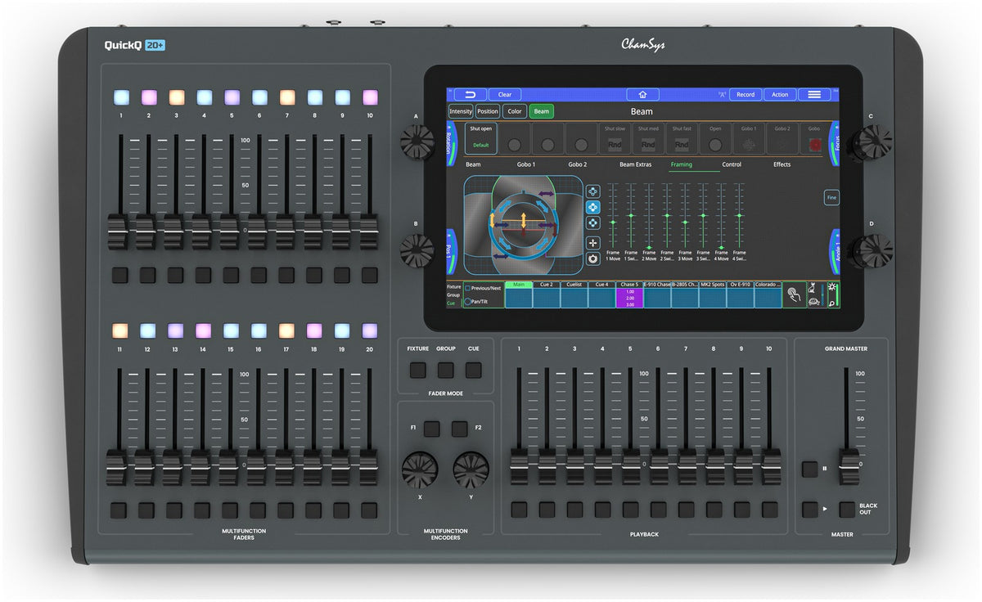Image resolution: width=982 pixels, height=602 pixels.
Task: Select the Ov E-910 cue tile
Action: (x=741, y=294)
